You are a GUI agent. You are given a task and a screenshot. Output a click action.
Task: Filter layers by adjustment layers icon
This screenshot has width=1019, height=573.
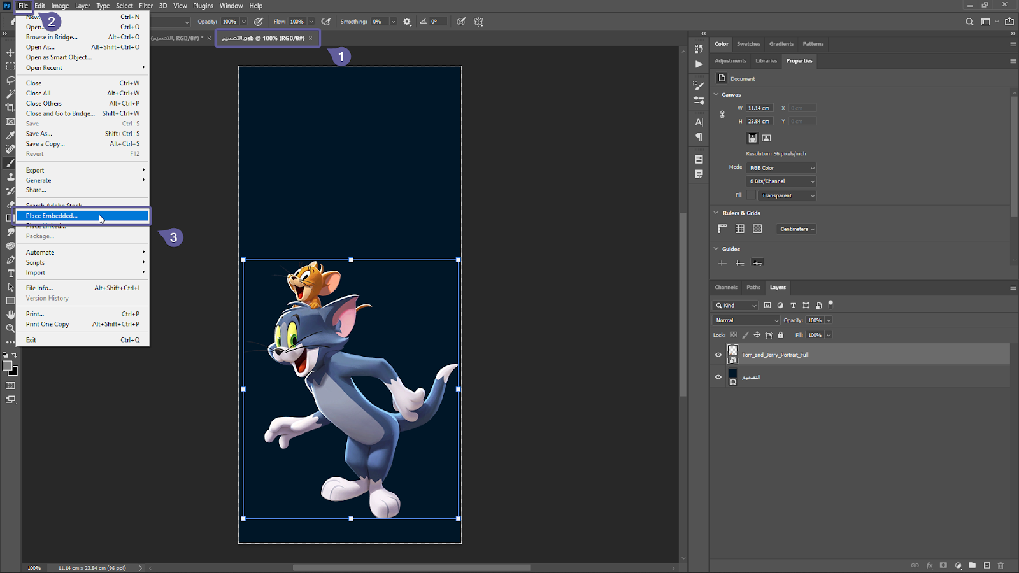tap(780, 306)
